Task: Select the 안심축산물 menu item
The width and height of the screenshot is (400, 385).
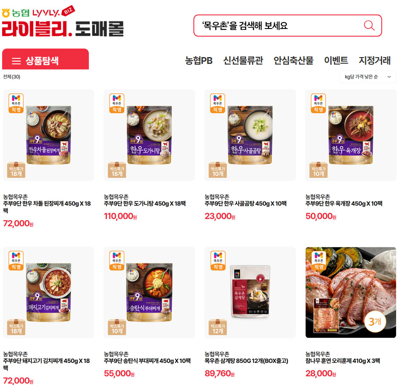Action: (x=293, y=60)
